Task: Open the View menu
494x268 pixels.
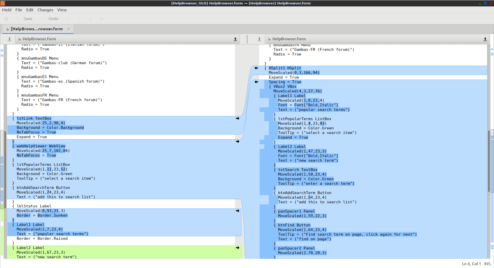Action: tap(62, 10)
